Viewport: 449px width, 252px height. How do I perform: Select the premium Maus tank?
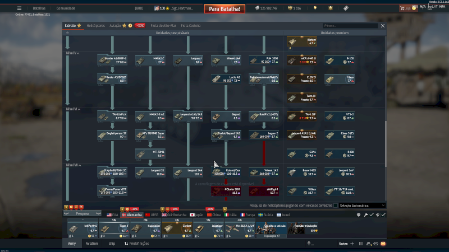(340, 79)
